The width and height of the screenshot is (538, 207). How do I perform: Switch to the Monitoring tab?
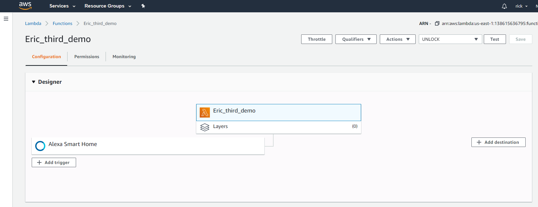(x=124, y=57)
